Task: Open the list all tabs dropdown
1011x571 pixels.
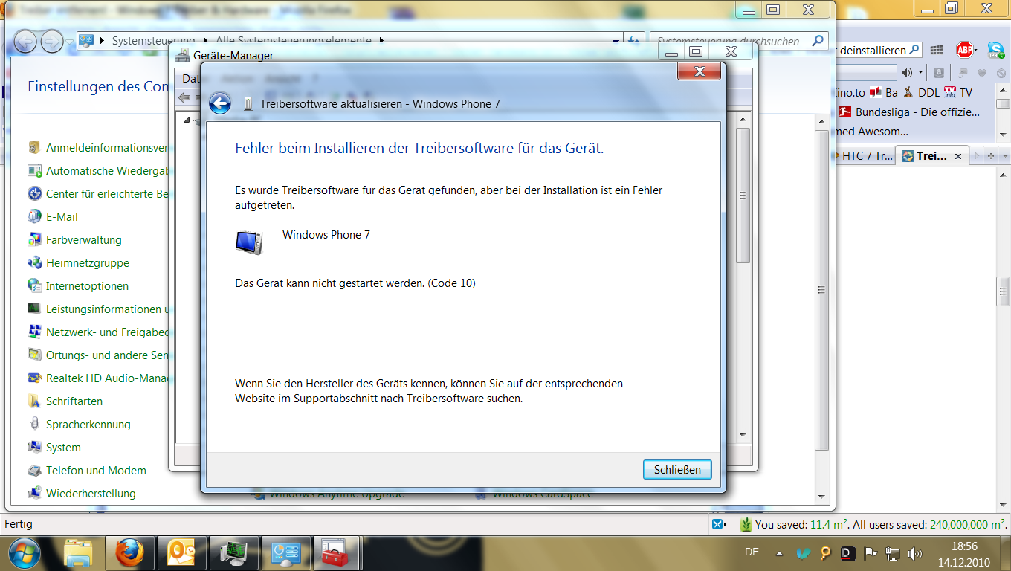Action: click(1004, 156)
